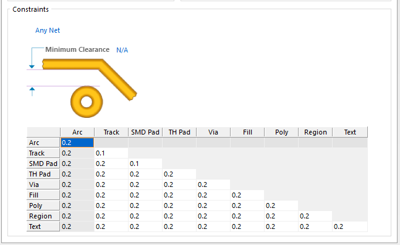Screen dimensions: 400x245
Task: Select the SMD Pad to SMD Pad 0.1 cell
Action: (145, 164)
